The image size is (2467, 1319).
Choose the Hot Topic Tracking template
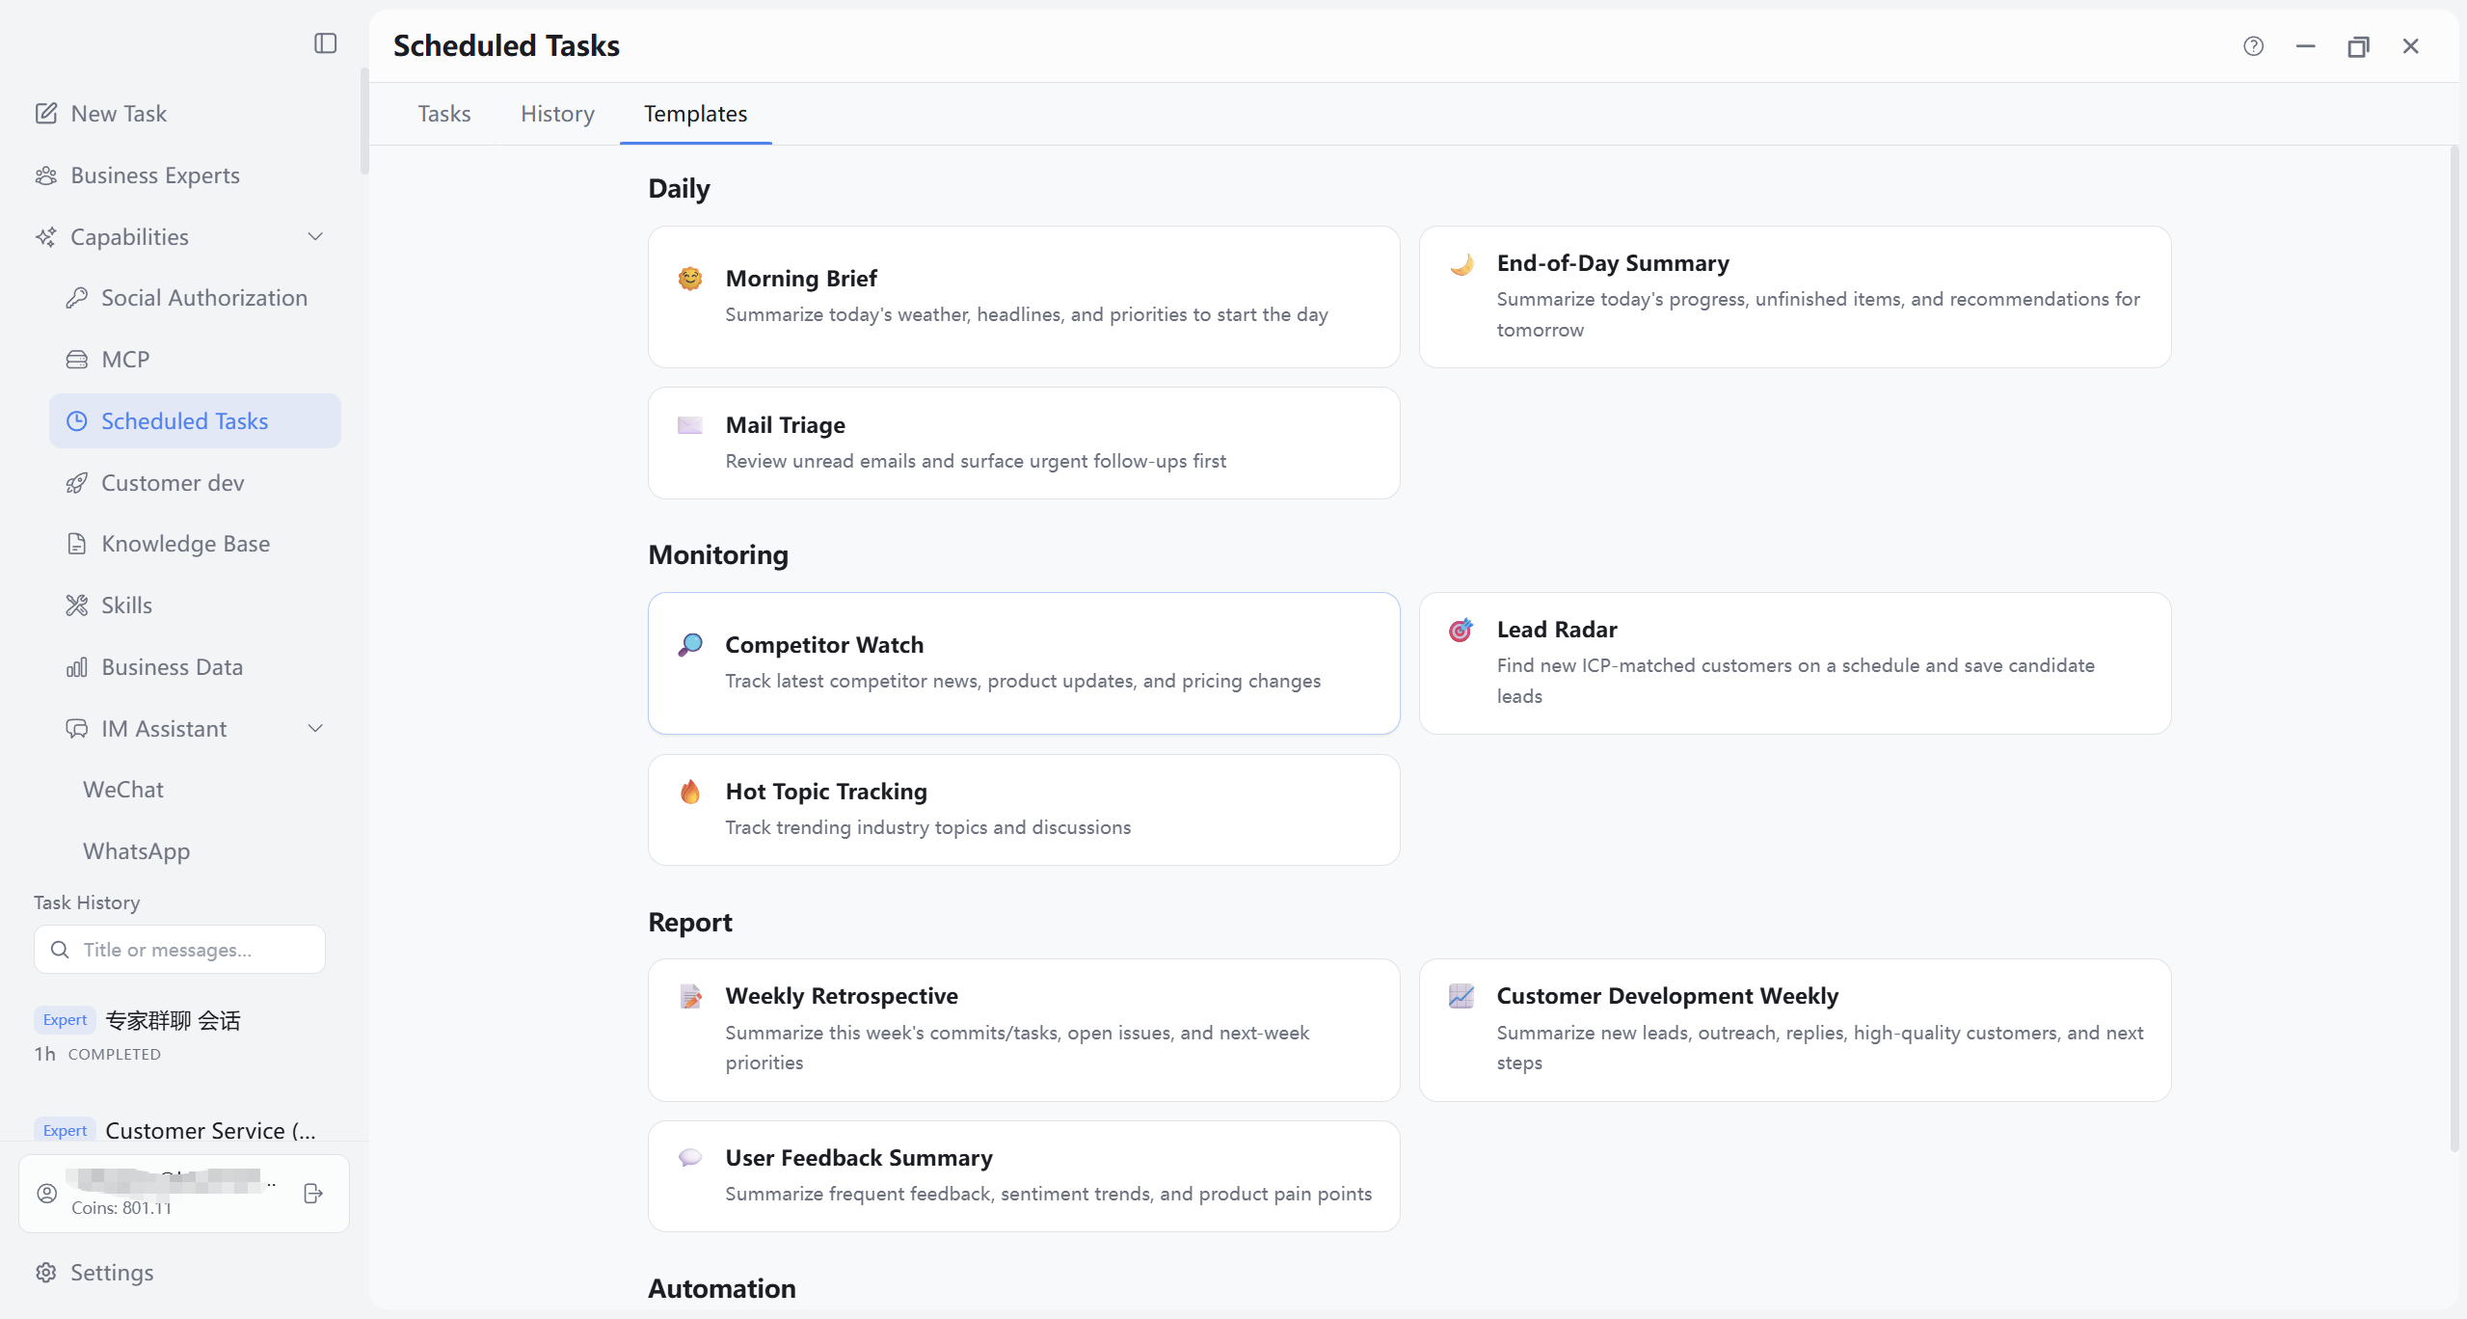pos(1024,810)
